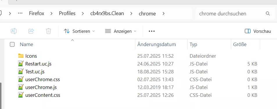Screen dimensions: 277x109
Task: Toggle the select-all checkbox beside Name
Action: point(12,44)
